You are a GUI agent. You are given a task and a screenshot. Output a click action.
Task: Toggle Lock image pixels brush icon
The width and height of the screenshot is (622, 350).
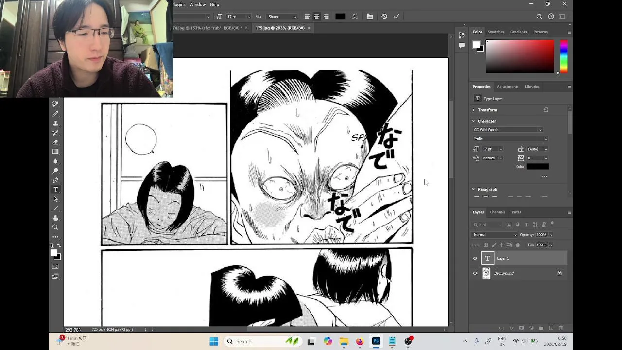tap(494, 245)
